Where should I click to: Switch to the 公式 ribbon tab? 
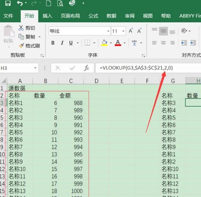coord(94,16)
